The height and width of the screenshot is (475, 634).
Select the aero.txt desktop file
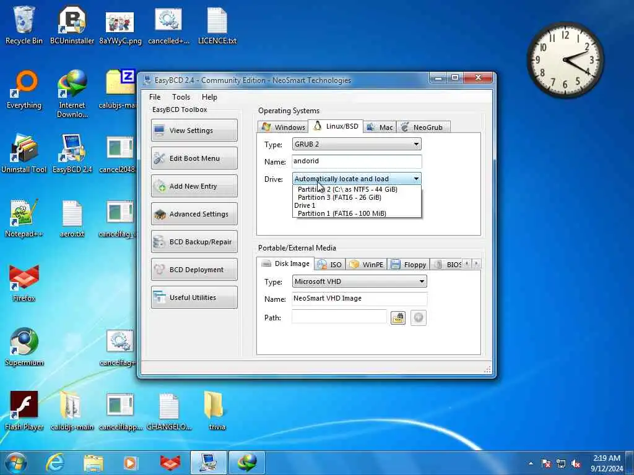click(x=72, y=218)
